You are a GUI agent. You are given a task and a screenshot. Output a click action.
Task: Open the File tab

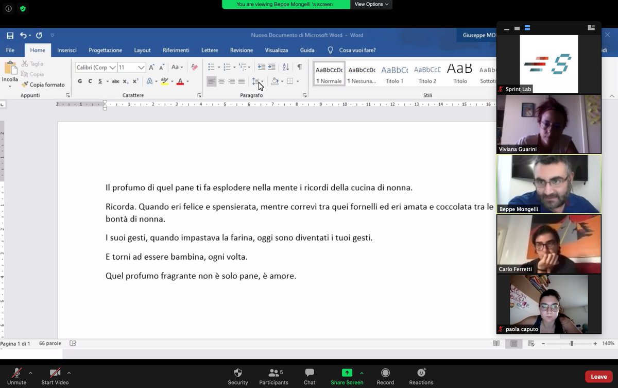(10, 50)
